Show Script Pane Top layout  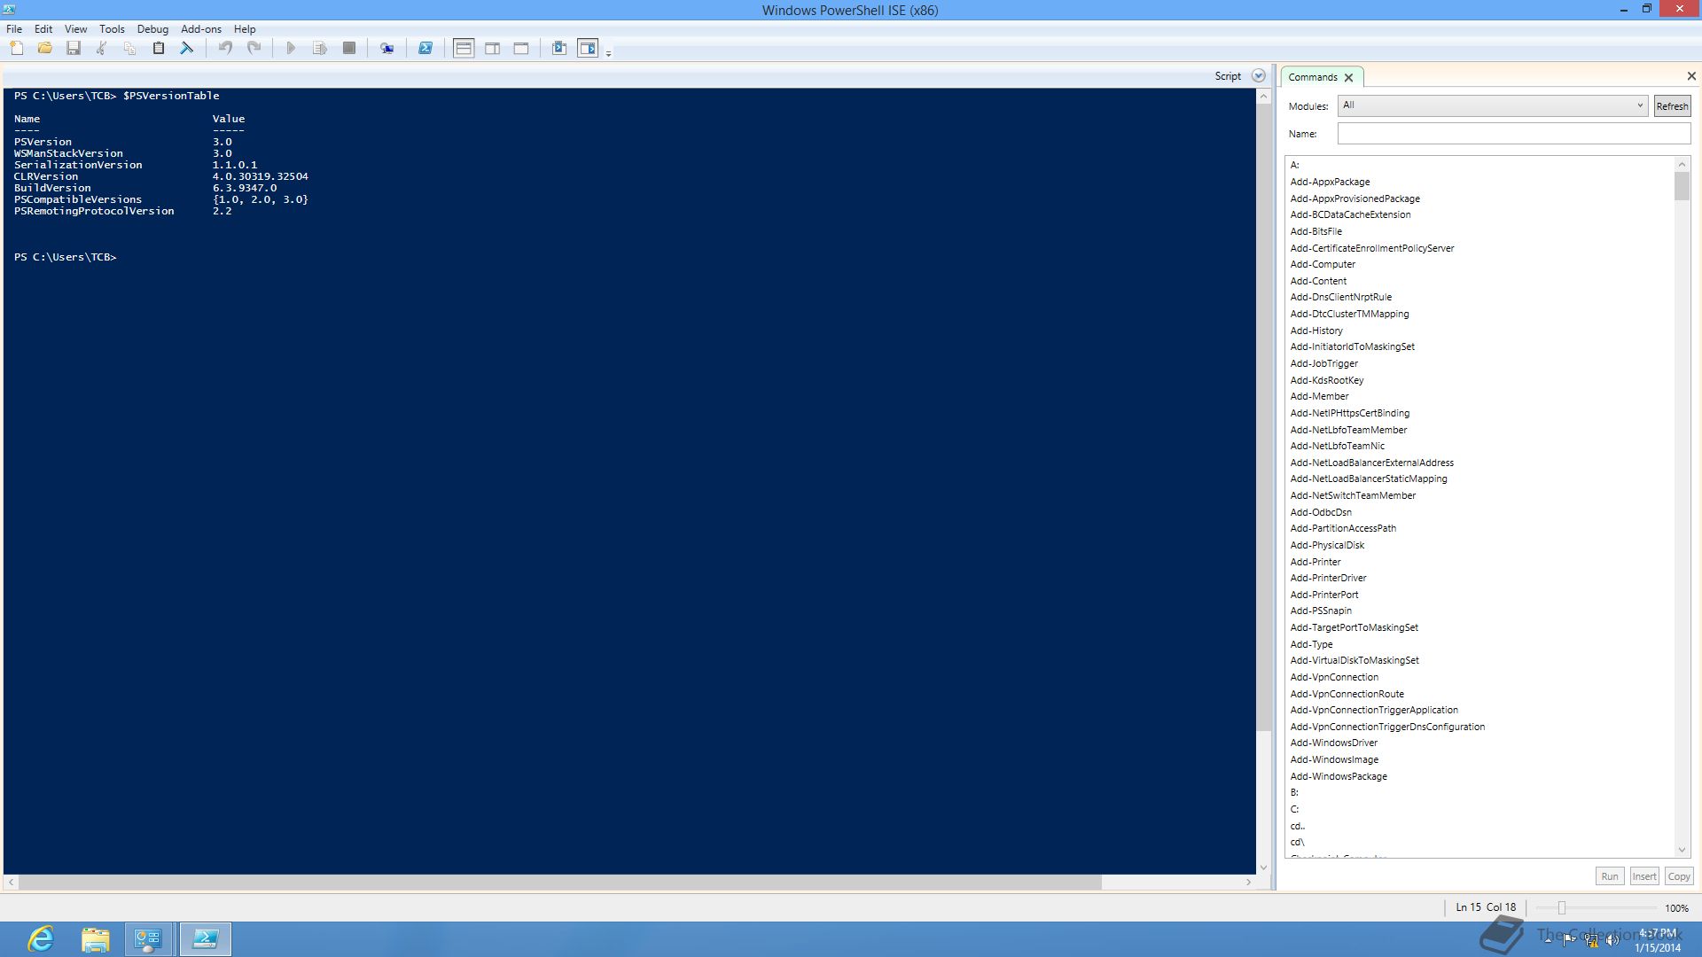[464, 48]
